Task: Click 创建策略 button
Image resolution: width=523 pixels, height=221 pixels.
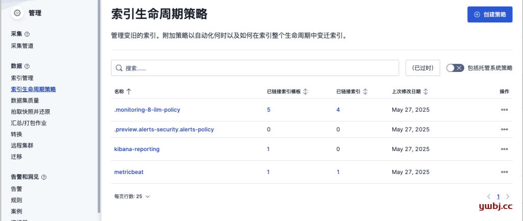Action: [x=490, y=14]
